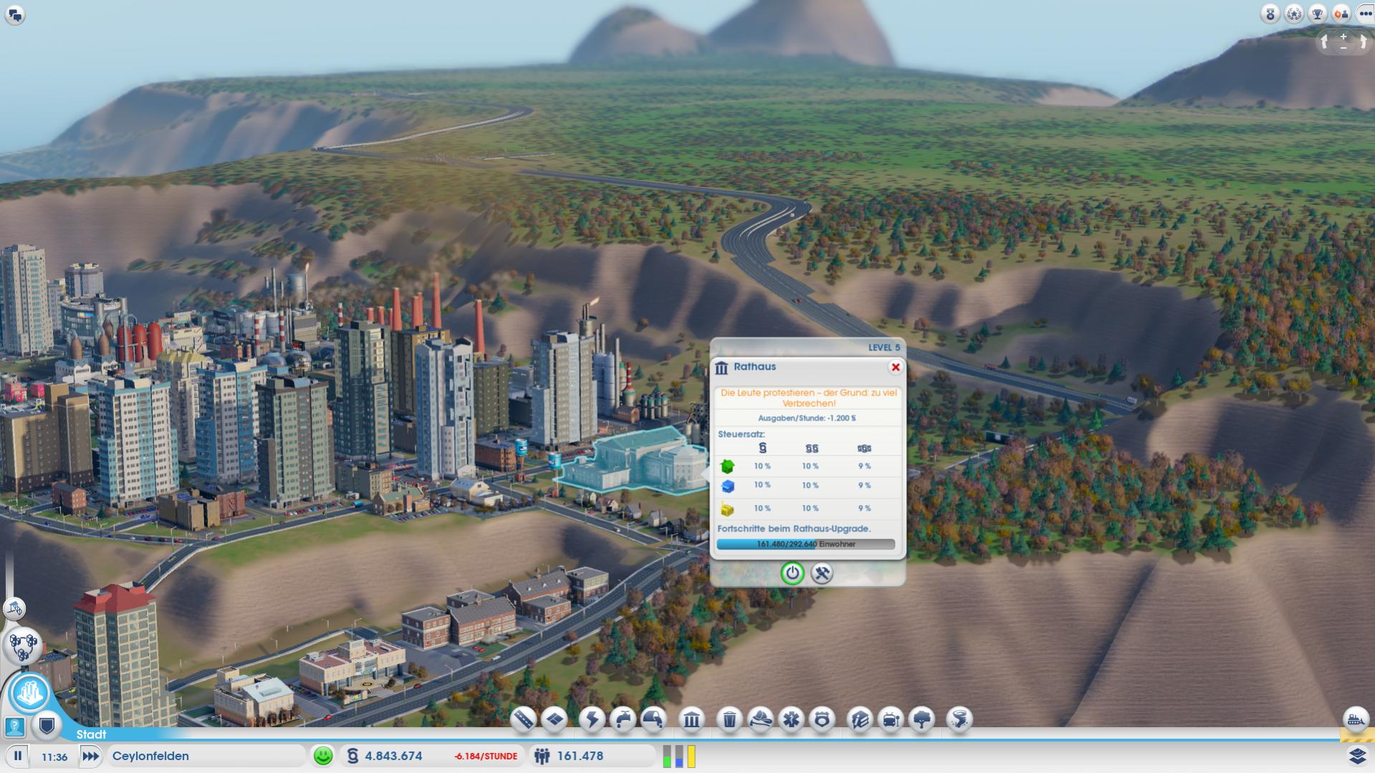
Task: Open the Mass Transit bus menu
Action: pos(891,719)
